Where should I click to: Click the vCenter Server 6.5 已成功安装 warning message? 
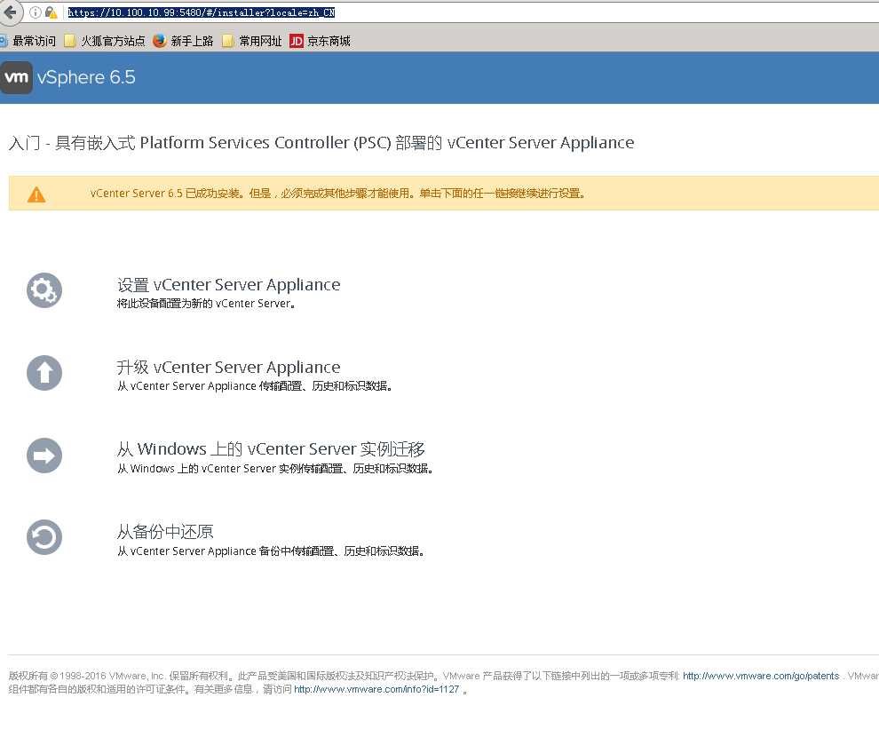[337, 194]
